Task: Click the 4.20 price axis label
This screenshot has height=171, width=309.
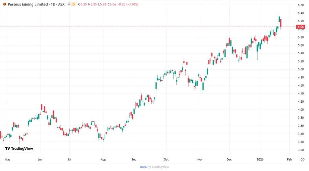Action: 301,102
